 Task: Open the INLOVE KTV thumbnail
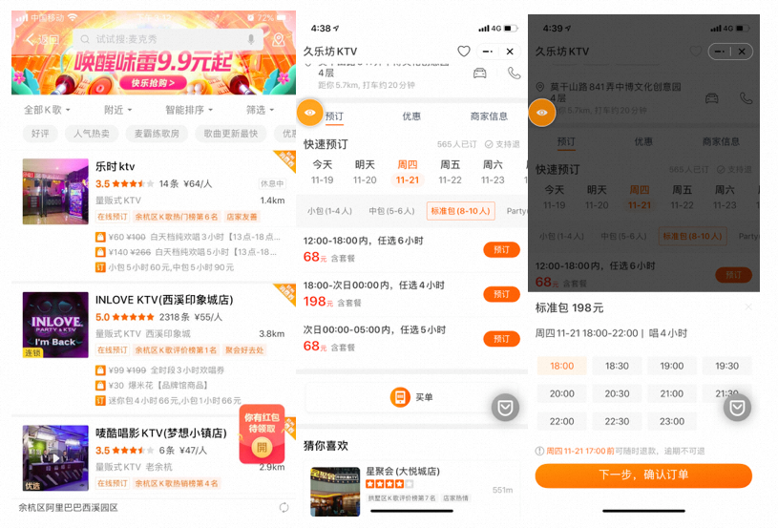(x=55, y=325)
